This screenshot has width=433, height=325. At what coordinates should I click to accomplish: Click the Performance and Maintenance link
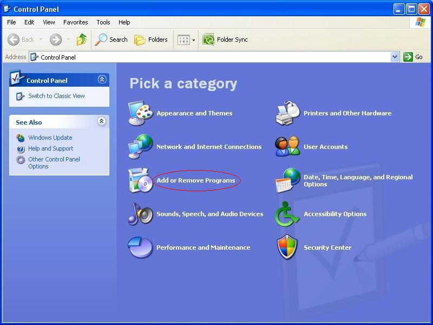(204, 248)
